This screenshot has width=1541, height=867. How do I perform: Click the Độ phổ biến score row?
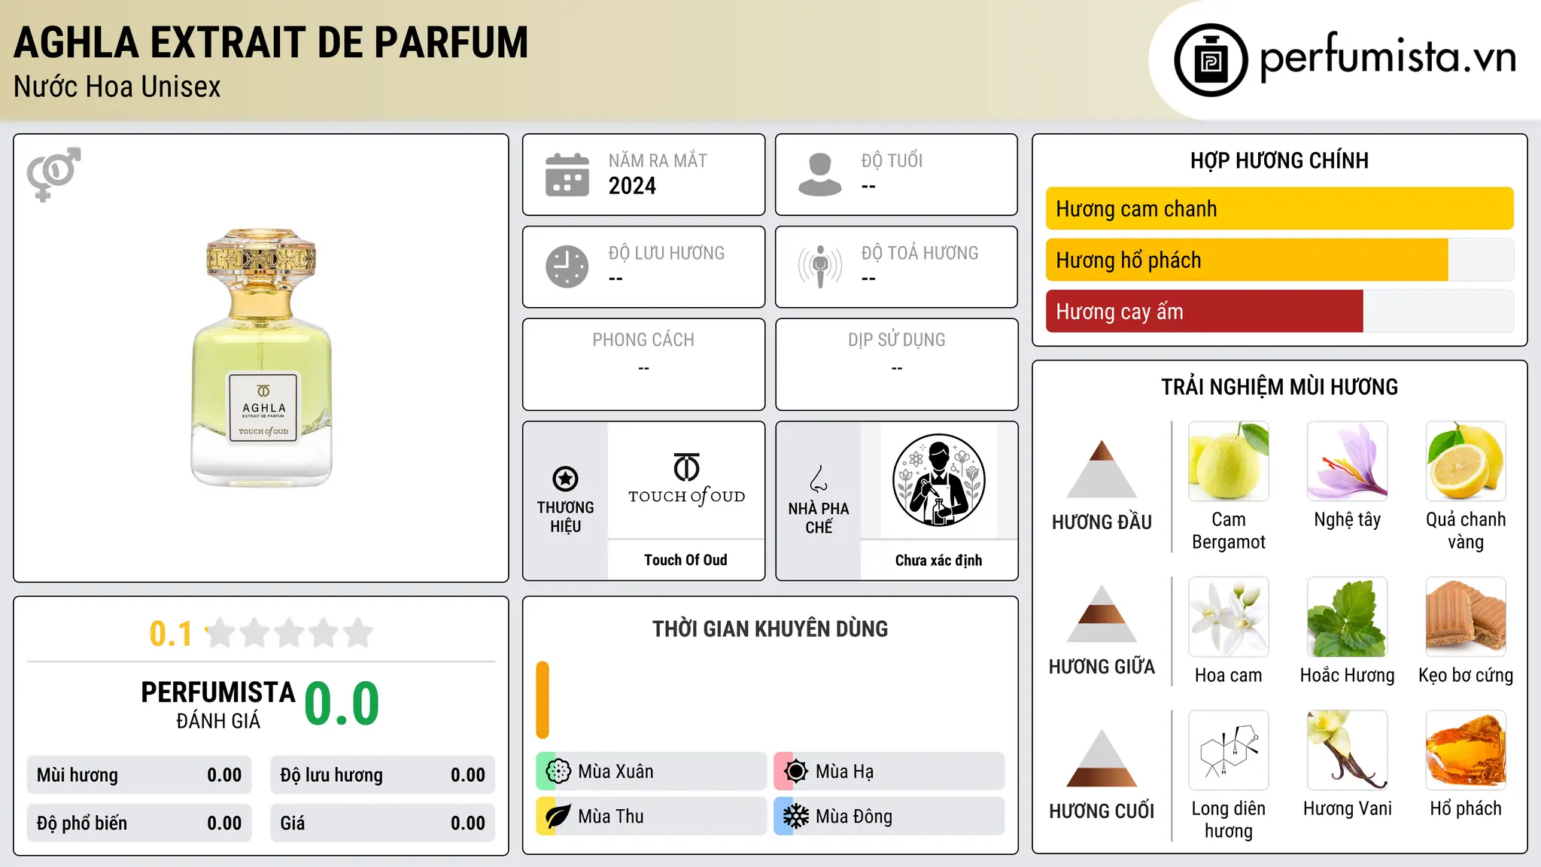[139, 823]
